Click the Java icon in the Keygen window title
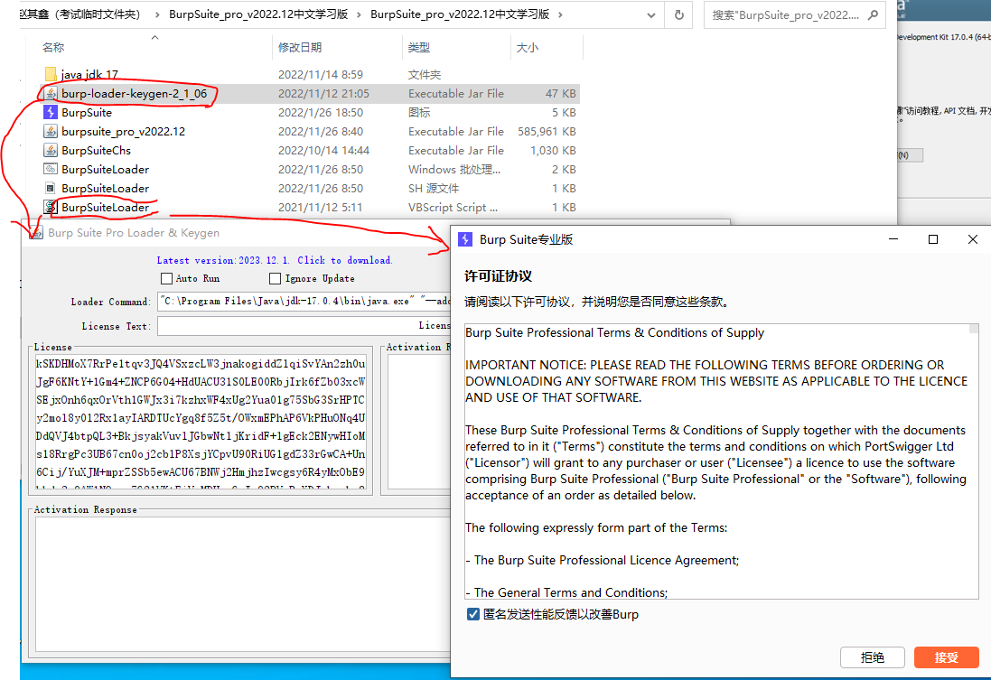 (36, 233)
